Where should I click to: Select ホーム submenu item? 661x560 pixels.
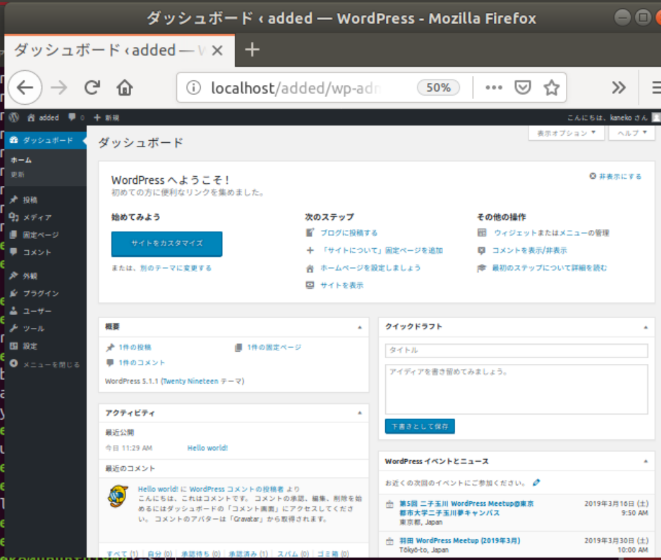click(x=21, y=160)
